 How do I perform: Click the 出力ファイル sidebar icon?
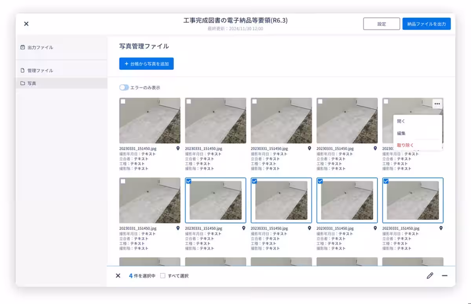click(x=22, y=47)
